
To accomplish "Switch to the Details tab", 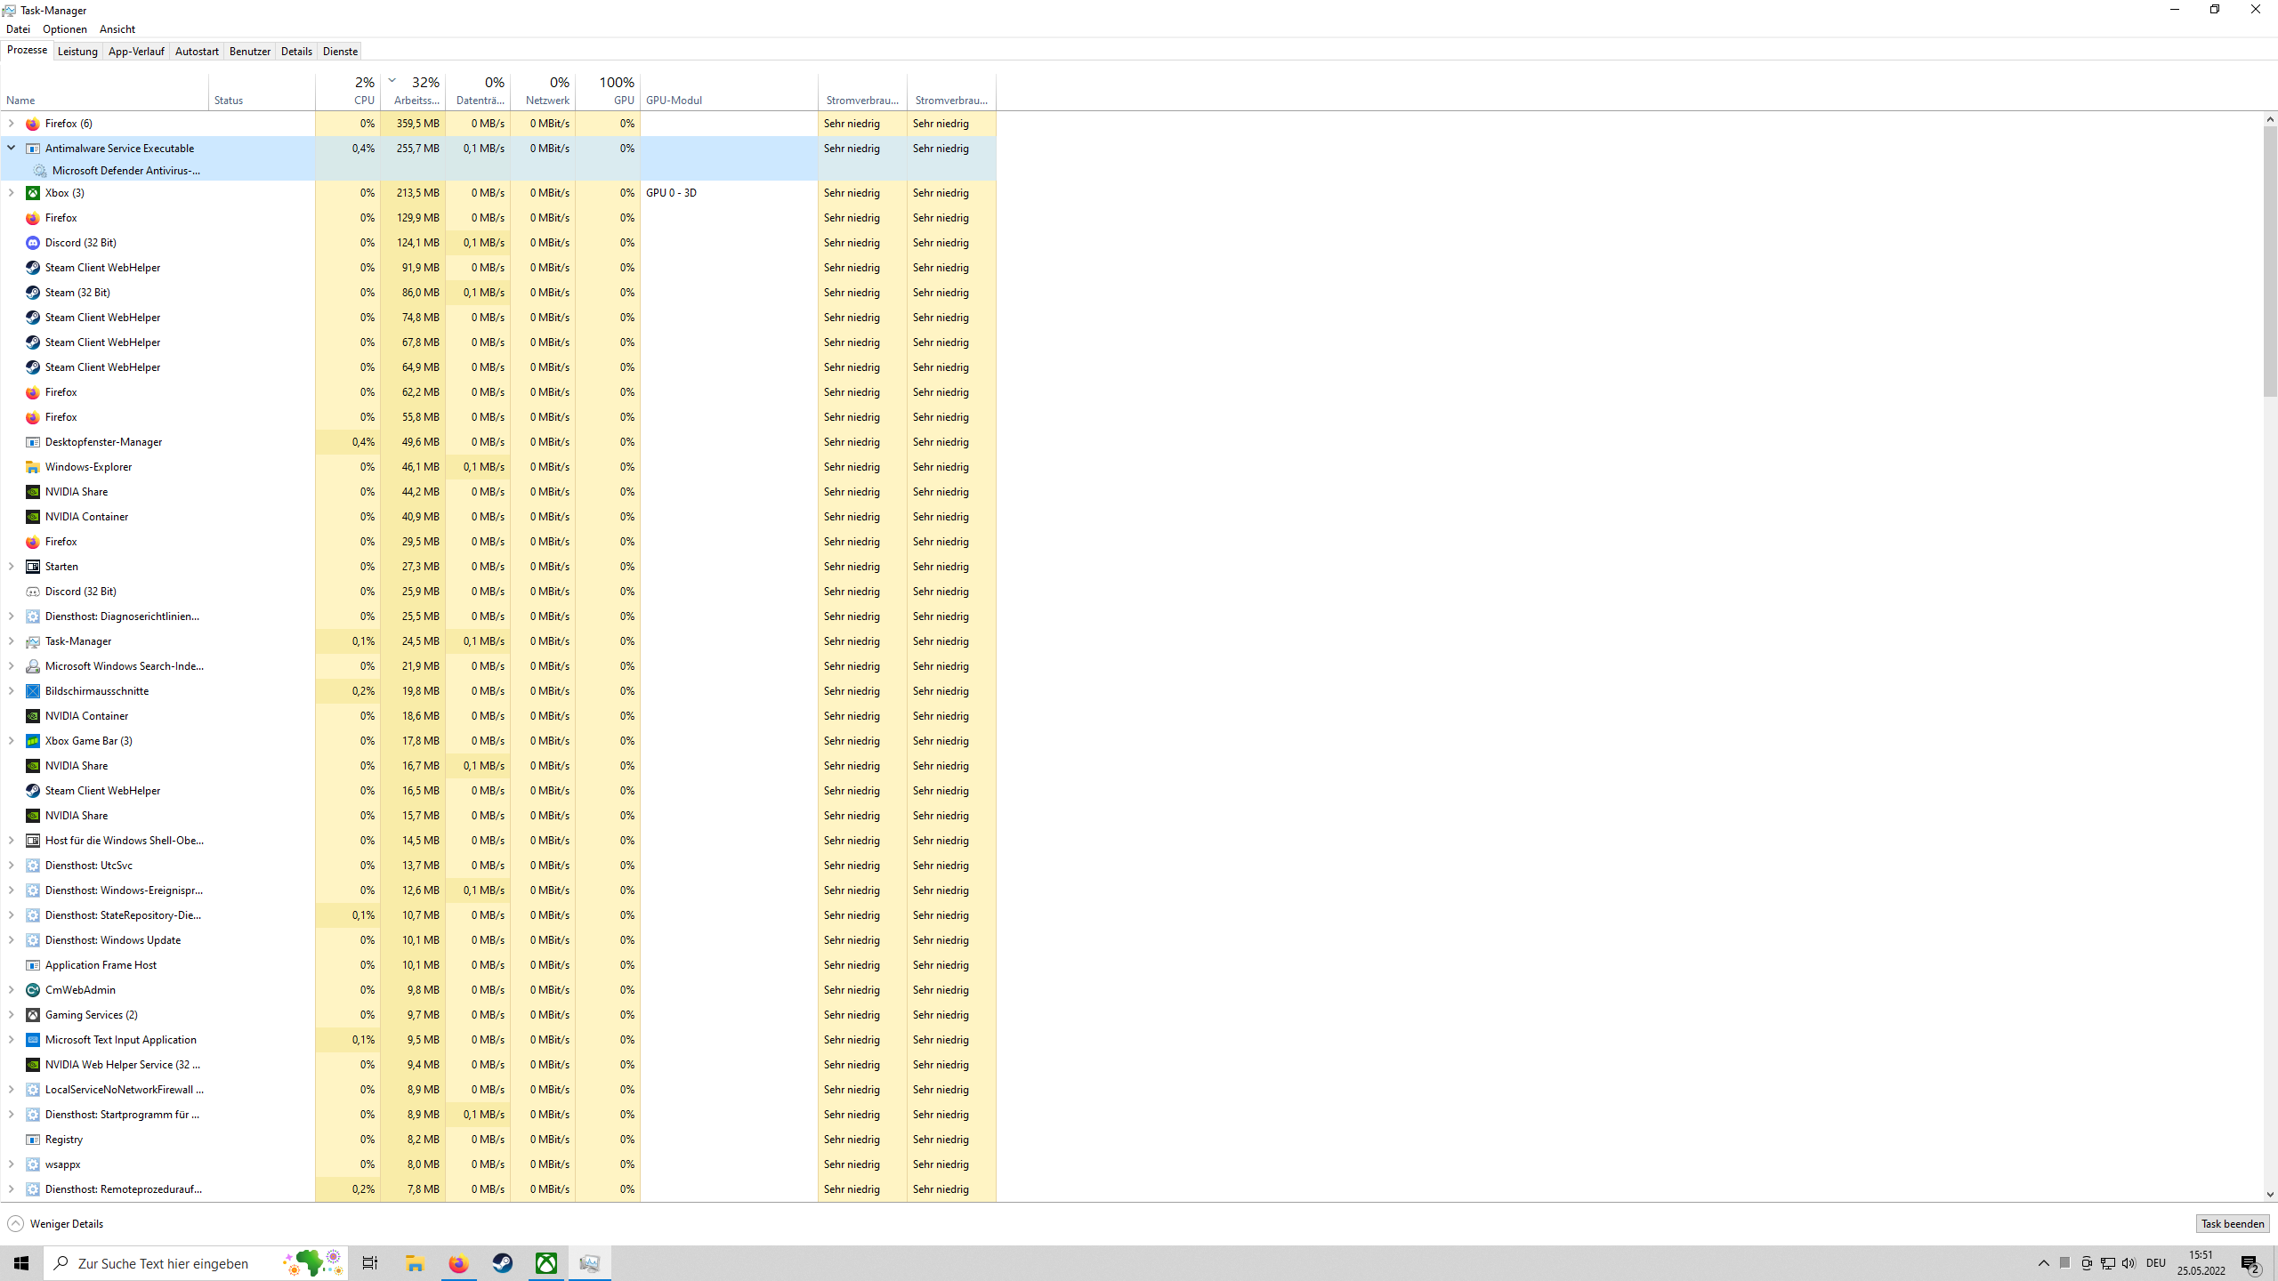I will point(296,52).
